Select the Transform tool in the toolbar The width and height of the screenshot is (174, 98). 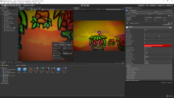coord(17,5)
